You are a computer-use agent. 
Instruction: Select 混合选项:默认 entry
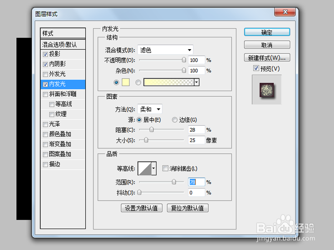click(x=63, y=45)
